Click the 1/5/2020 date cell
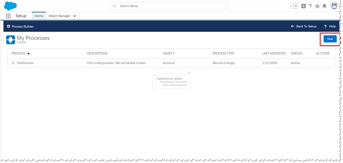The image size is (343, 163). 270,63
